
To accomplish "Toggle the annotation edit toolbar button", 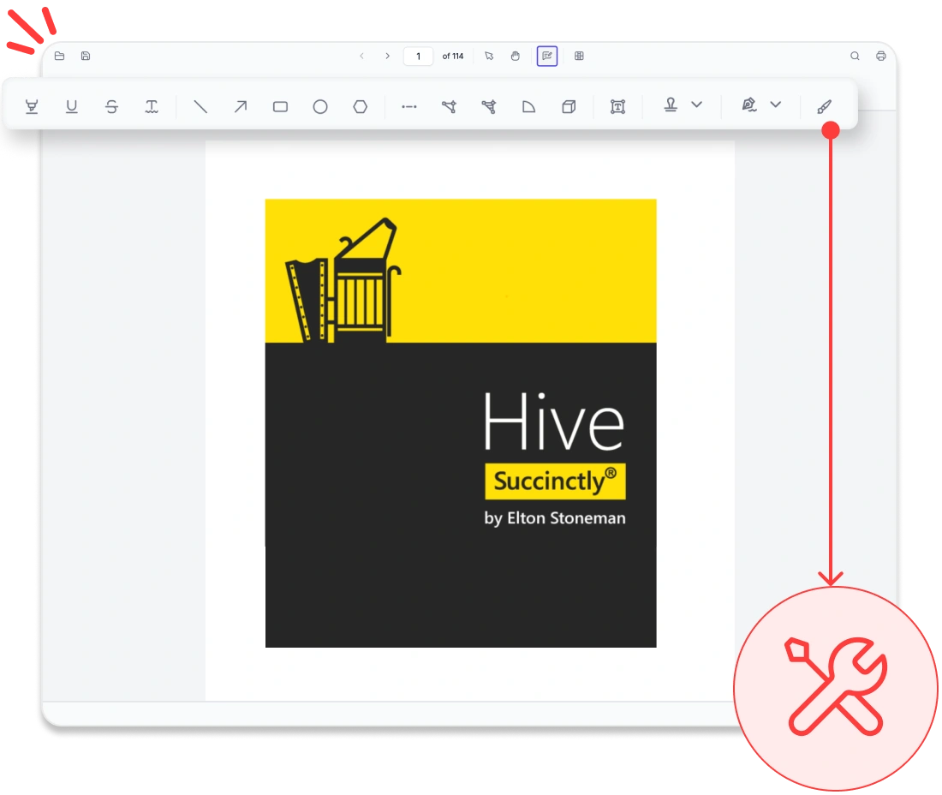I will [546, 56].
